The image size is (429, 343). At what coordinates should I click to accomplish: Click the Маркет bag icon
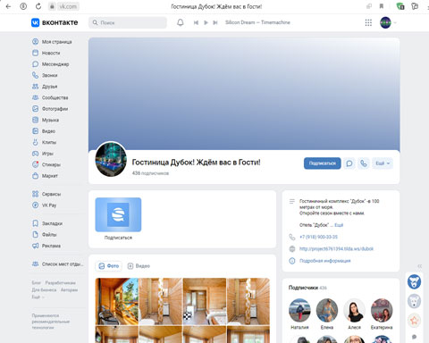(35, 176)
